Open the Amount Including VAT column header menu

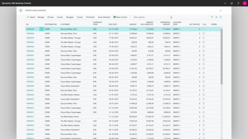point(147,23)
